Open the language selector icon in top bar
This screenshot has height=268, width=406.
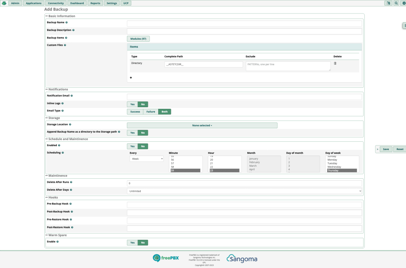click(x=388, y=3)
